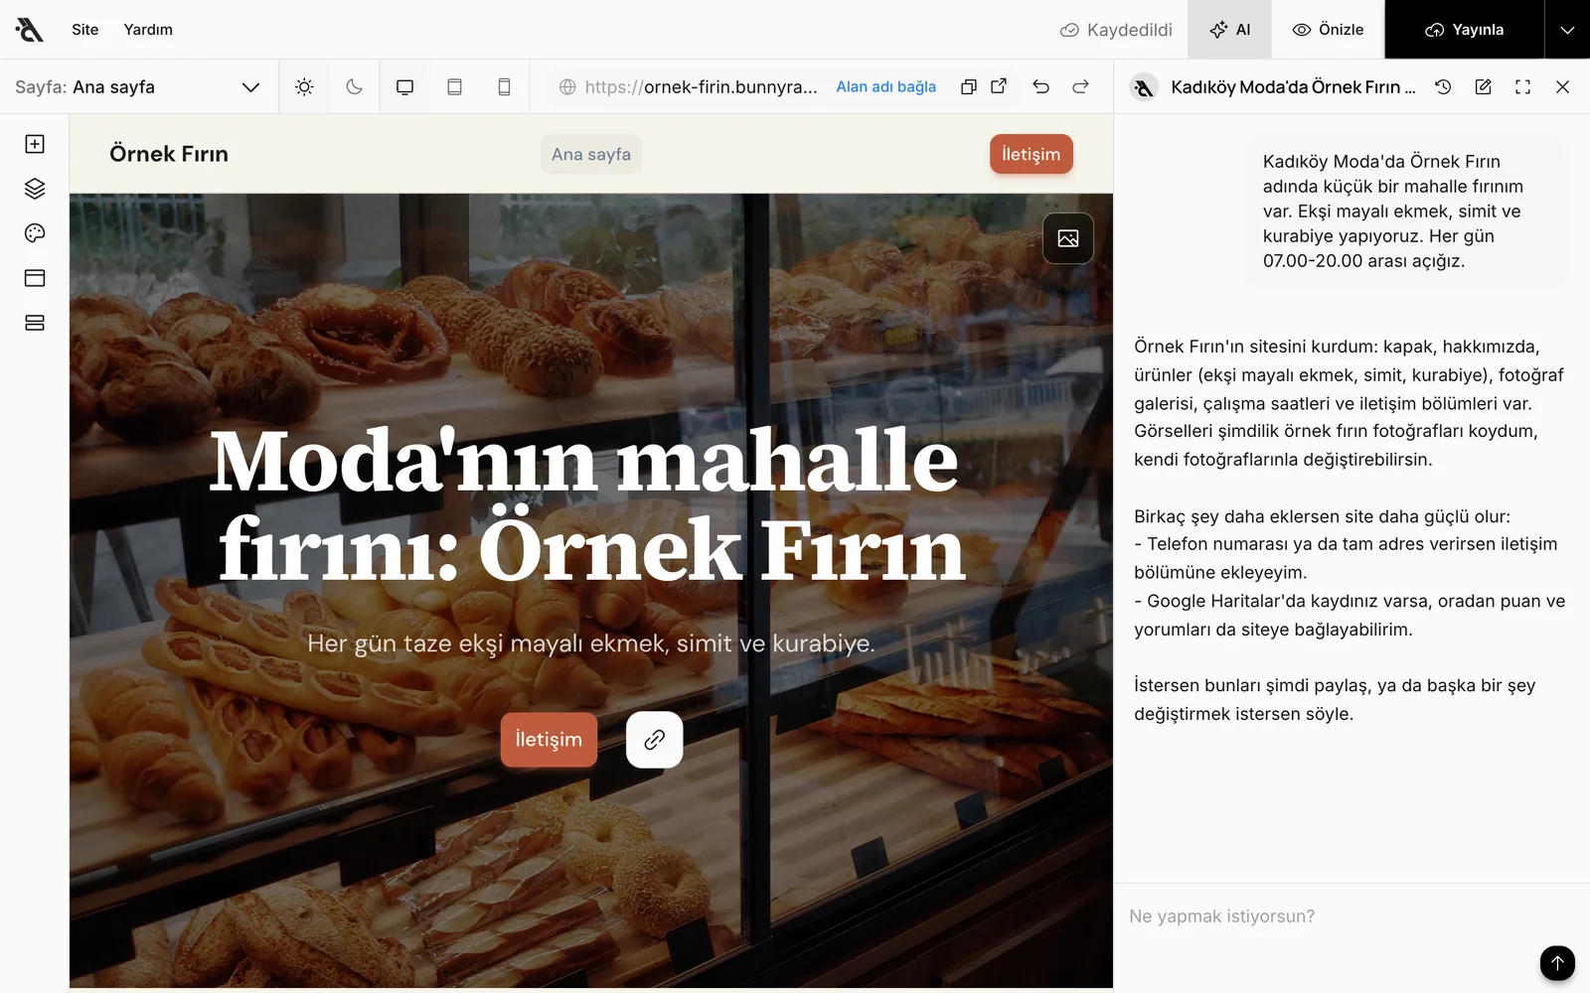This screenshot has height=993, width=1590.
Task: Click the Önizle preview button
Action: [x=1328, y=30]
